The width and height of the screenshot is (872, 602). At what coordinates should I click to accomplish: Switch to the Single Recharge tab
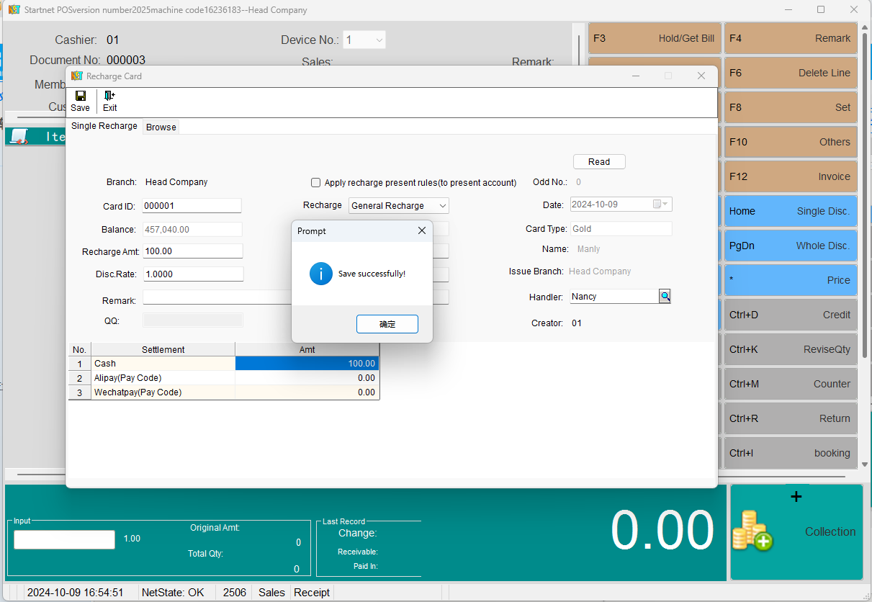(104, 126)
